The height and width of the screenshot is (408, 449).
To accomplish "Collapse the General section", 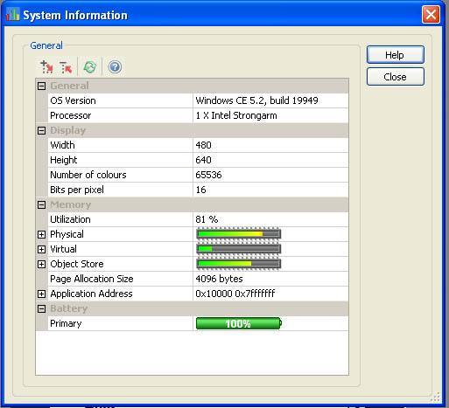I will 41,86.
